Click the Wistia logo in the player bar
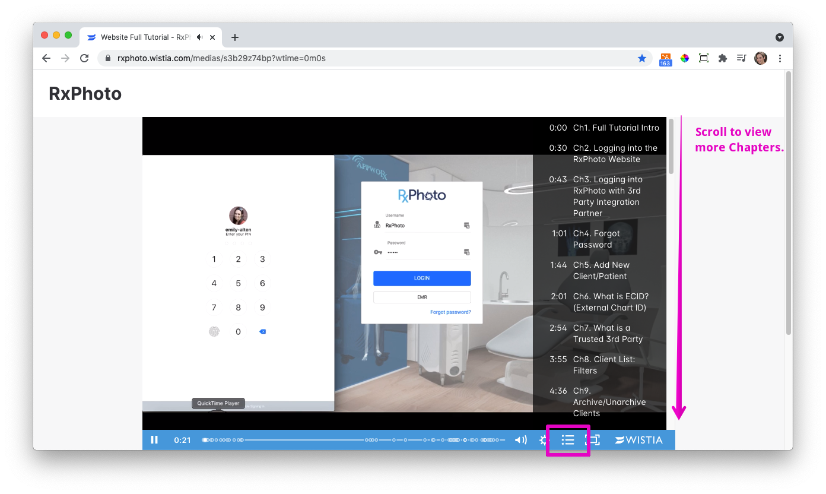 [x=639, y=440]
